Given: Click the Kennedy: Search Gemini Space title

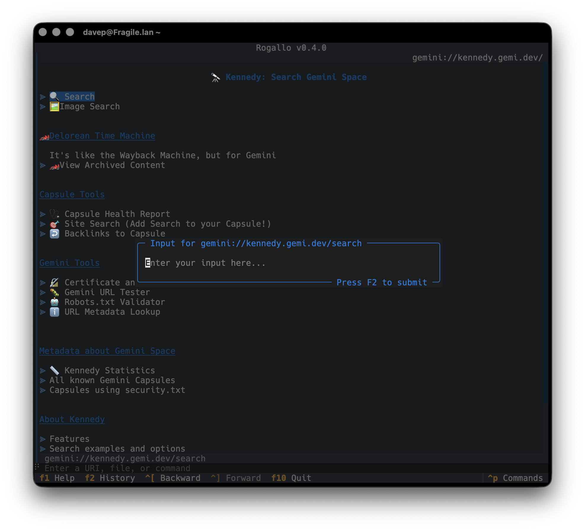Looking at the screenshot, I should [x=296, y=77].
